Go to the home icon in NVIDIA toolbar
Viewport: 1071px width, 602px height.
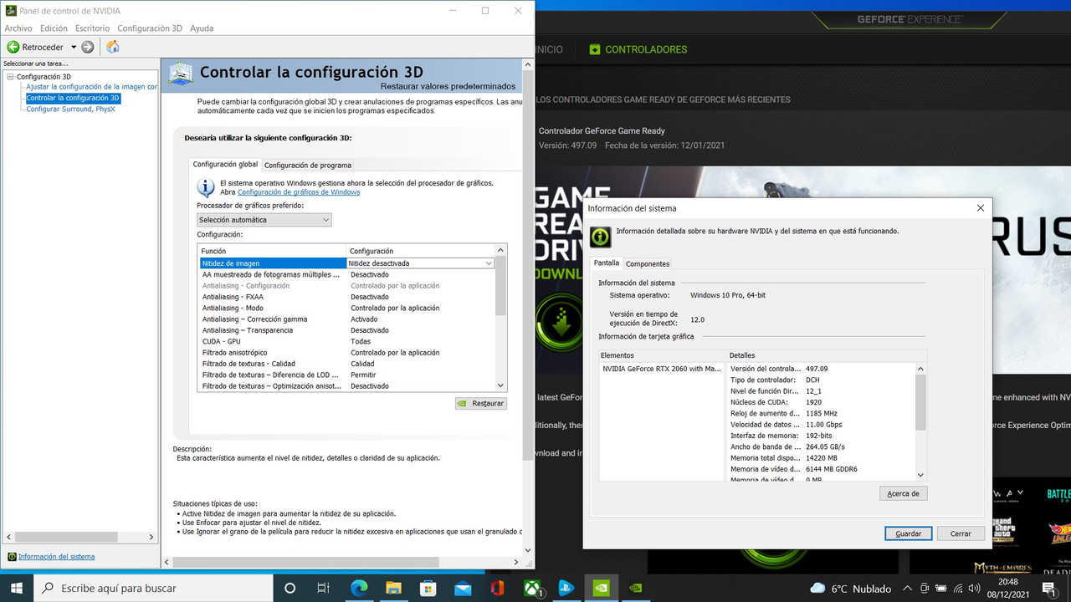(113, 47)
